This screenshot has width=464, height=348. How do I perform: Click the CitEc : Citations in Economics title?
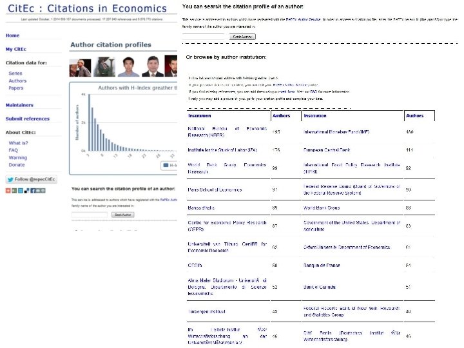click(87, 8)
